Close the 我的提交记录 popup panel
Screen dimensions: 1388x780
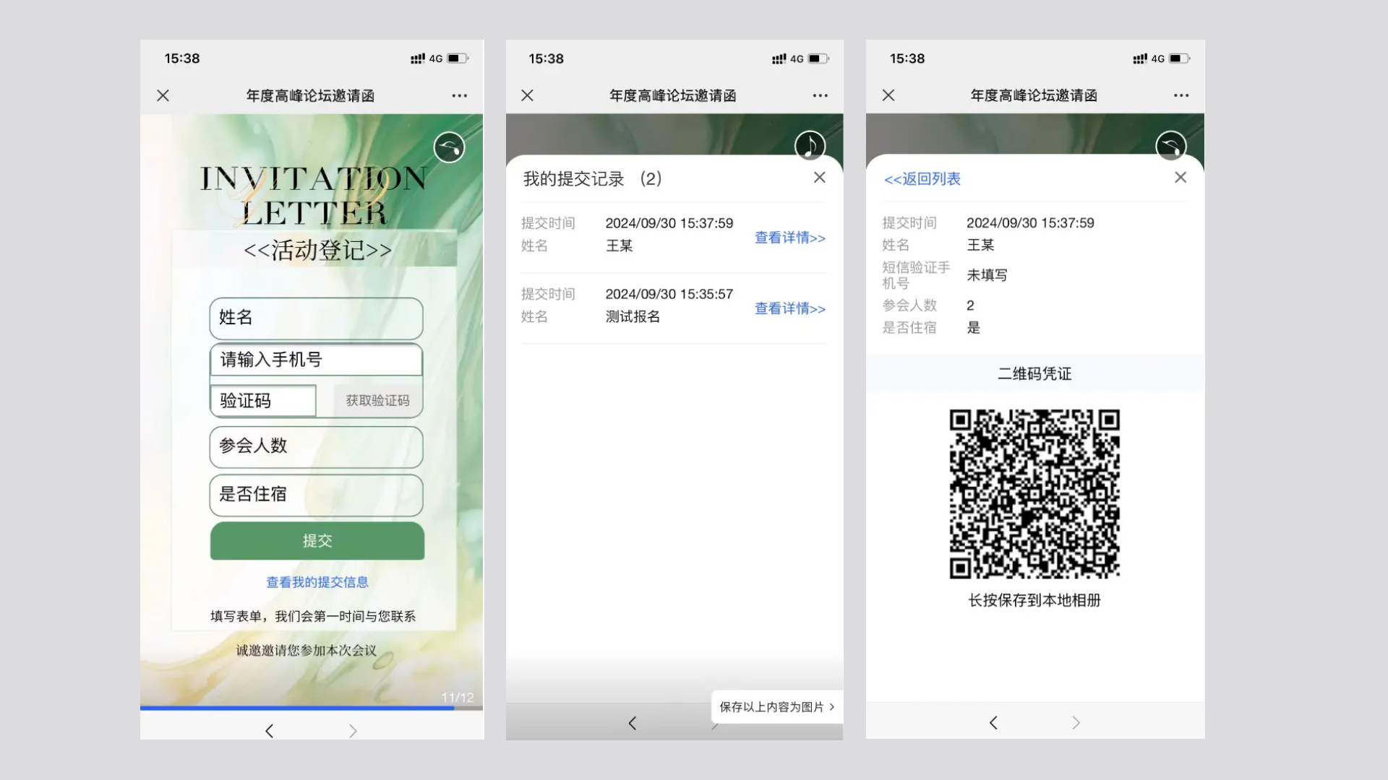[819, 178]
